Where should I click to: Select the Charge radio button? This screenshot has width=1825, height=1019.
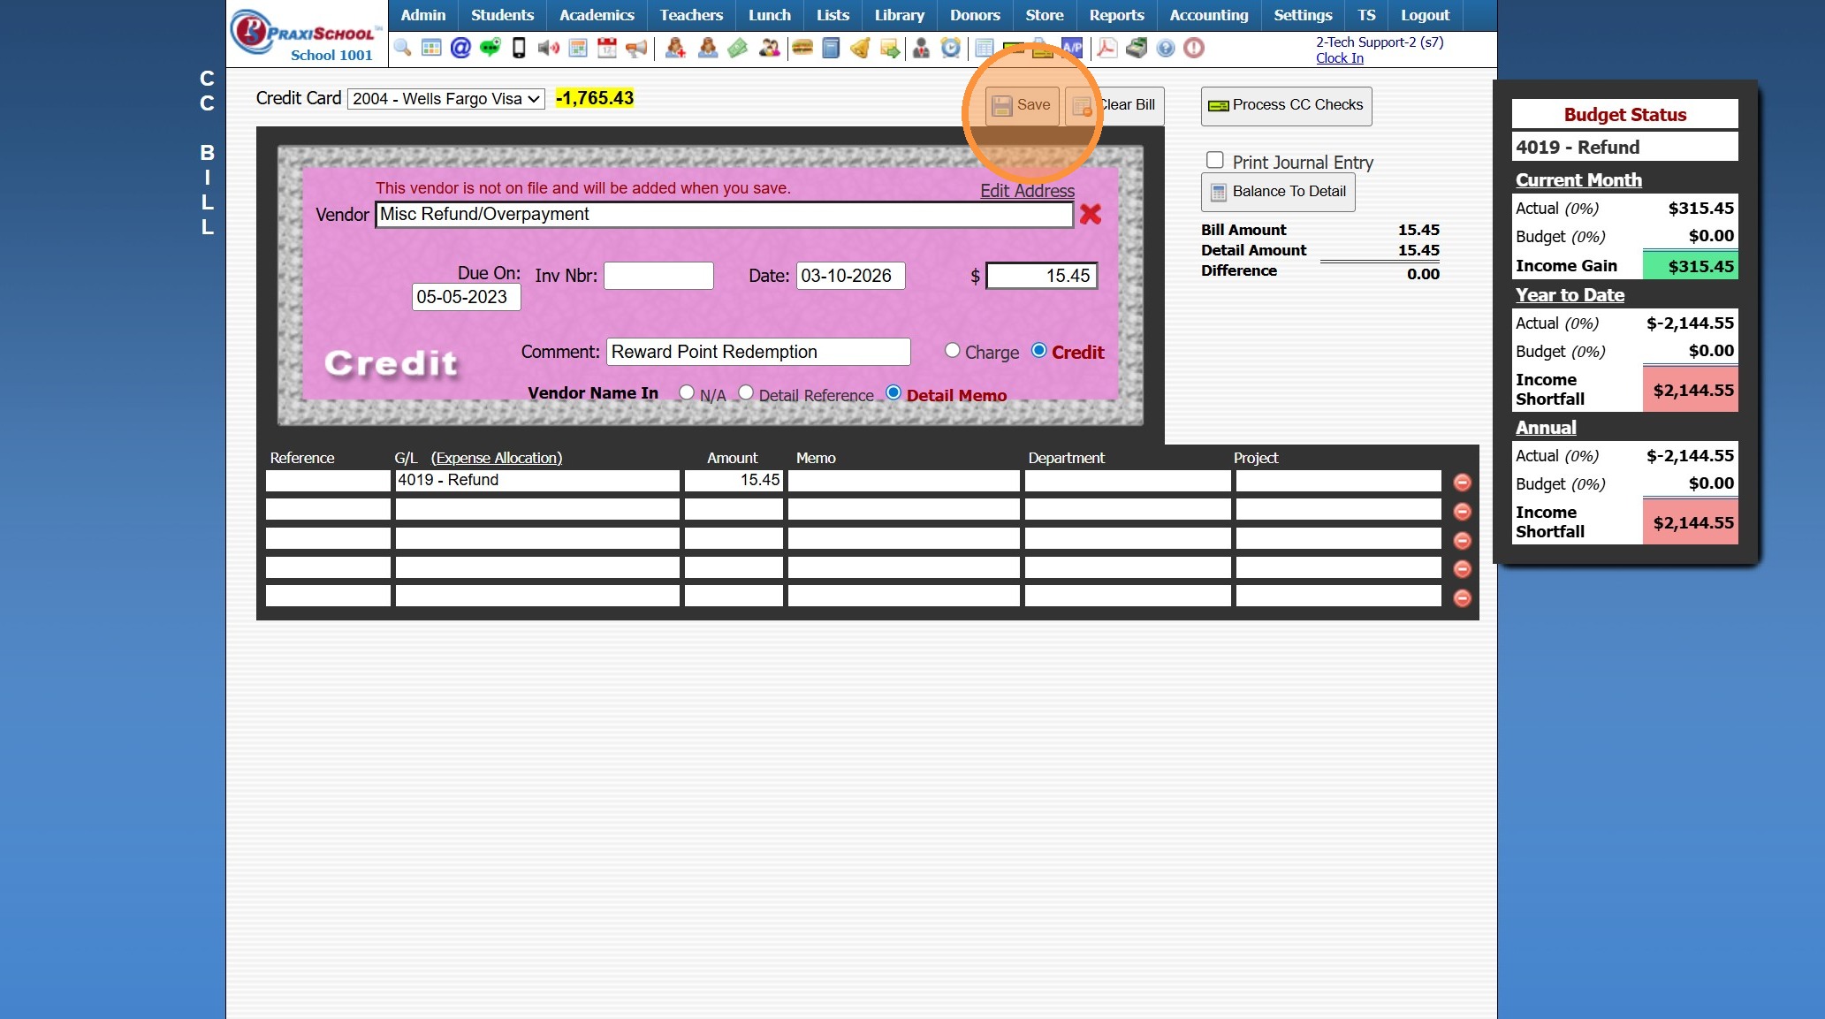click(x=952, y=350)
